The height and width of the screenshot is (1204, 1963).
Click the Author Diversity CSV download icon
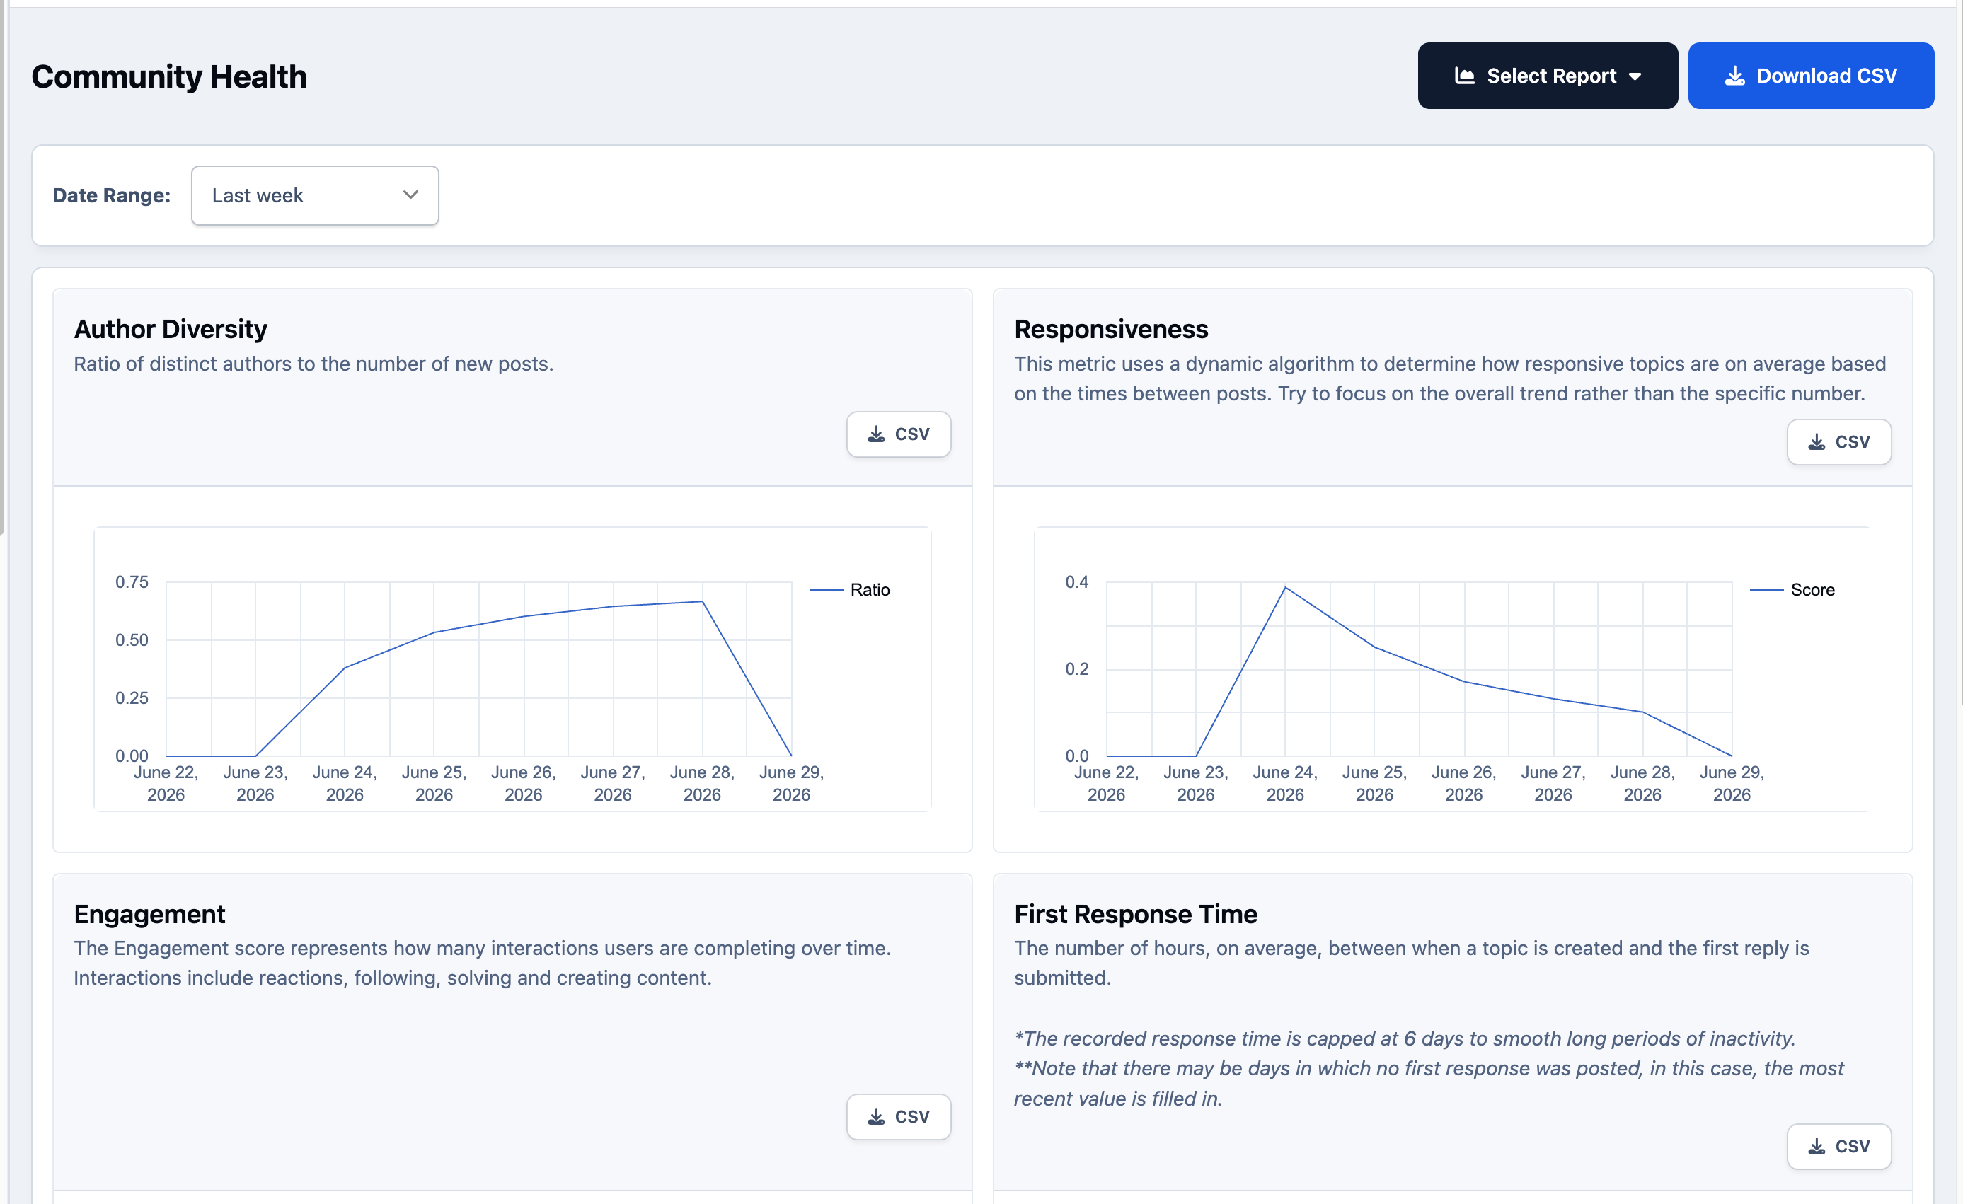click(x=876, y=434)
